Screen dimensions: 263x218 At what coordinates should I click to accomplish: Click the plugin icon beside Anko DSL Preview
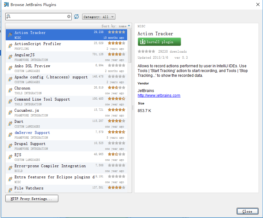click(10, 68)
